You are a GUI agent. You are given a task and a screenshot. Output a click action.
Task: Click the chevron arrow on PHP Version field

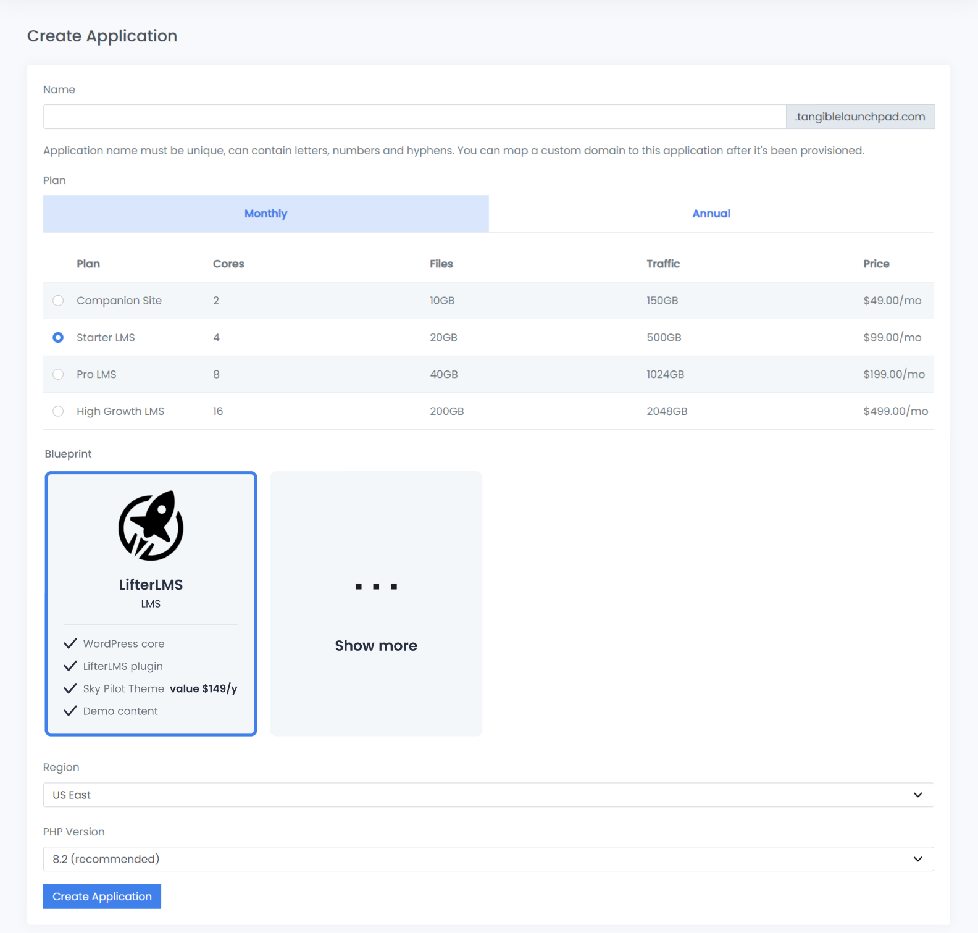[x=917, y=859]
